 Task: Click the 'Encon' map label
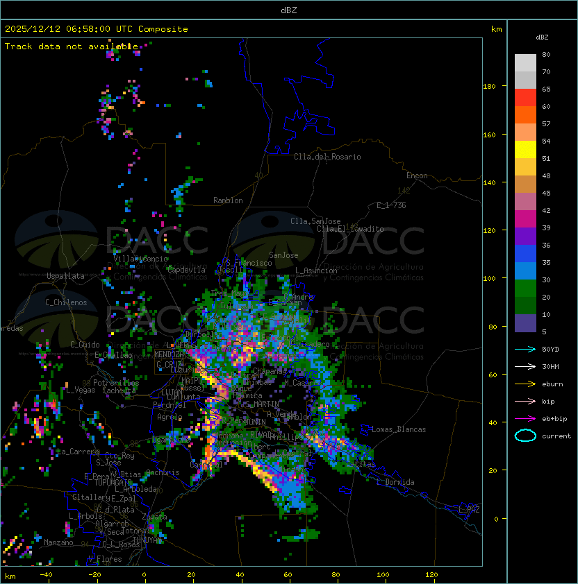point(417,175)
